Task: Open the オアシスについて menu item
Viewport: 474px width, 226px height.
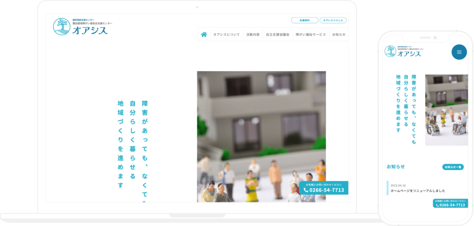Action: [x=226, y=35]
